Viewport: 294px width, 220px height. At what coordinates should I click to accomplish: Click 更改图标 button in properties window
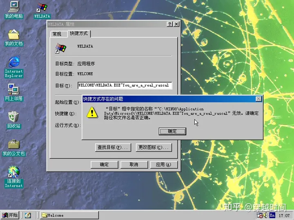coord(154,147)
